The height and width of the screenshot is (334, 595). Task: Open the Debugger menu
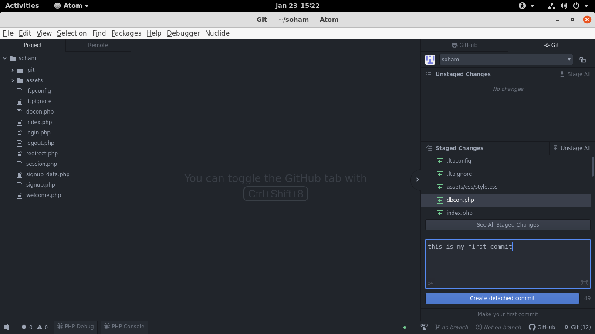point(183,33)
